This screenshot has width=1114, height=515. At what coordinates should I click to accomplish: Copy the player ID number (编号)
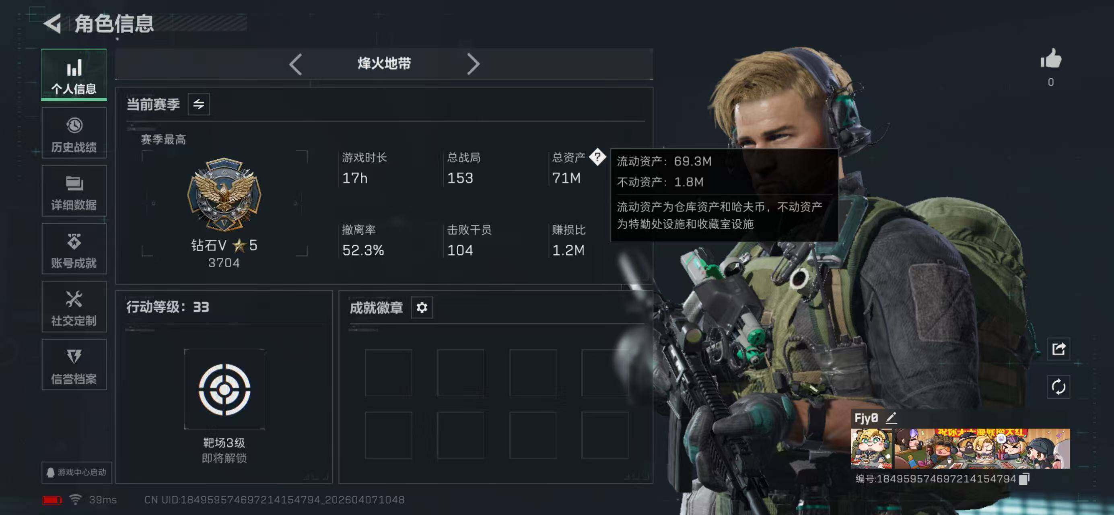pyautogui.click(x=1024, y=479)
